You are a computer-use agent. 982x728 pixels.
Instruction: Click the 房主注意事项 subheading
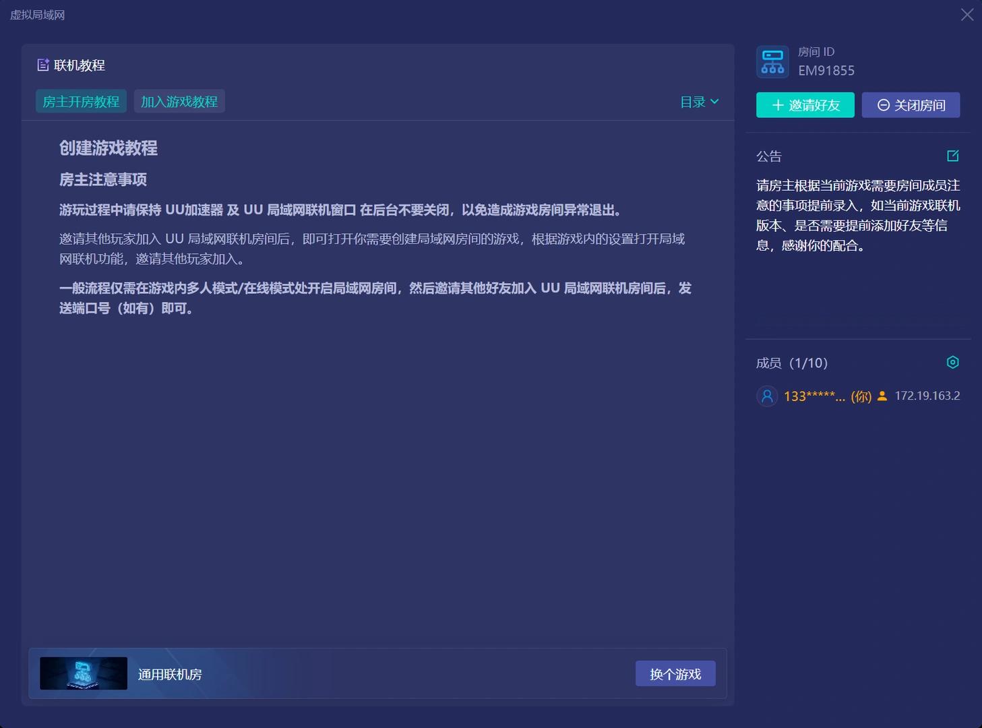pos(103,179)
